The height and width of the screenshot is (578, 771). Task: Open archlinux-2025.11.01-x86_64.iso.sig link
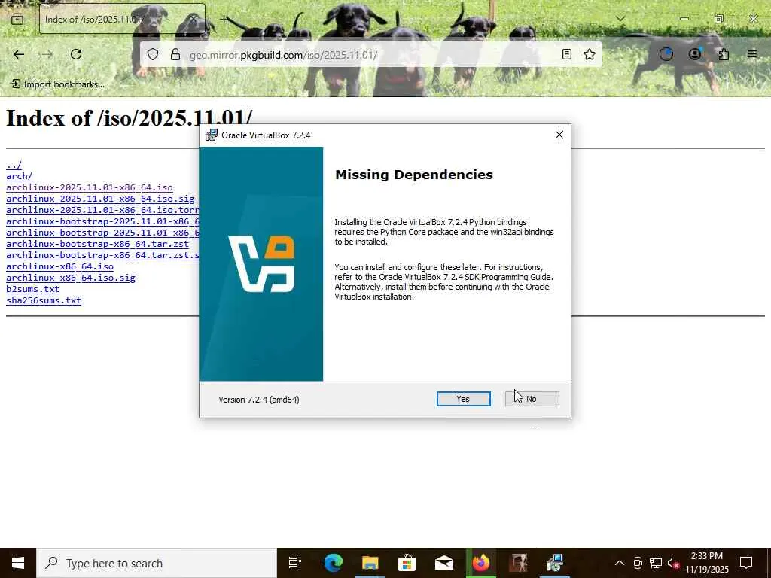tap(100, 199)
